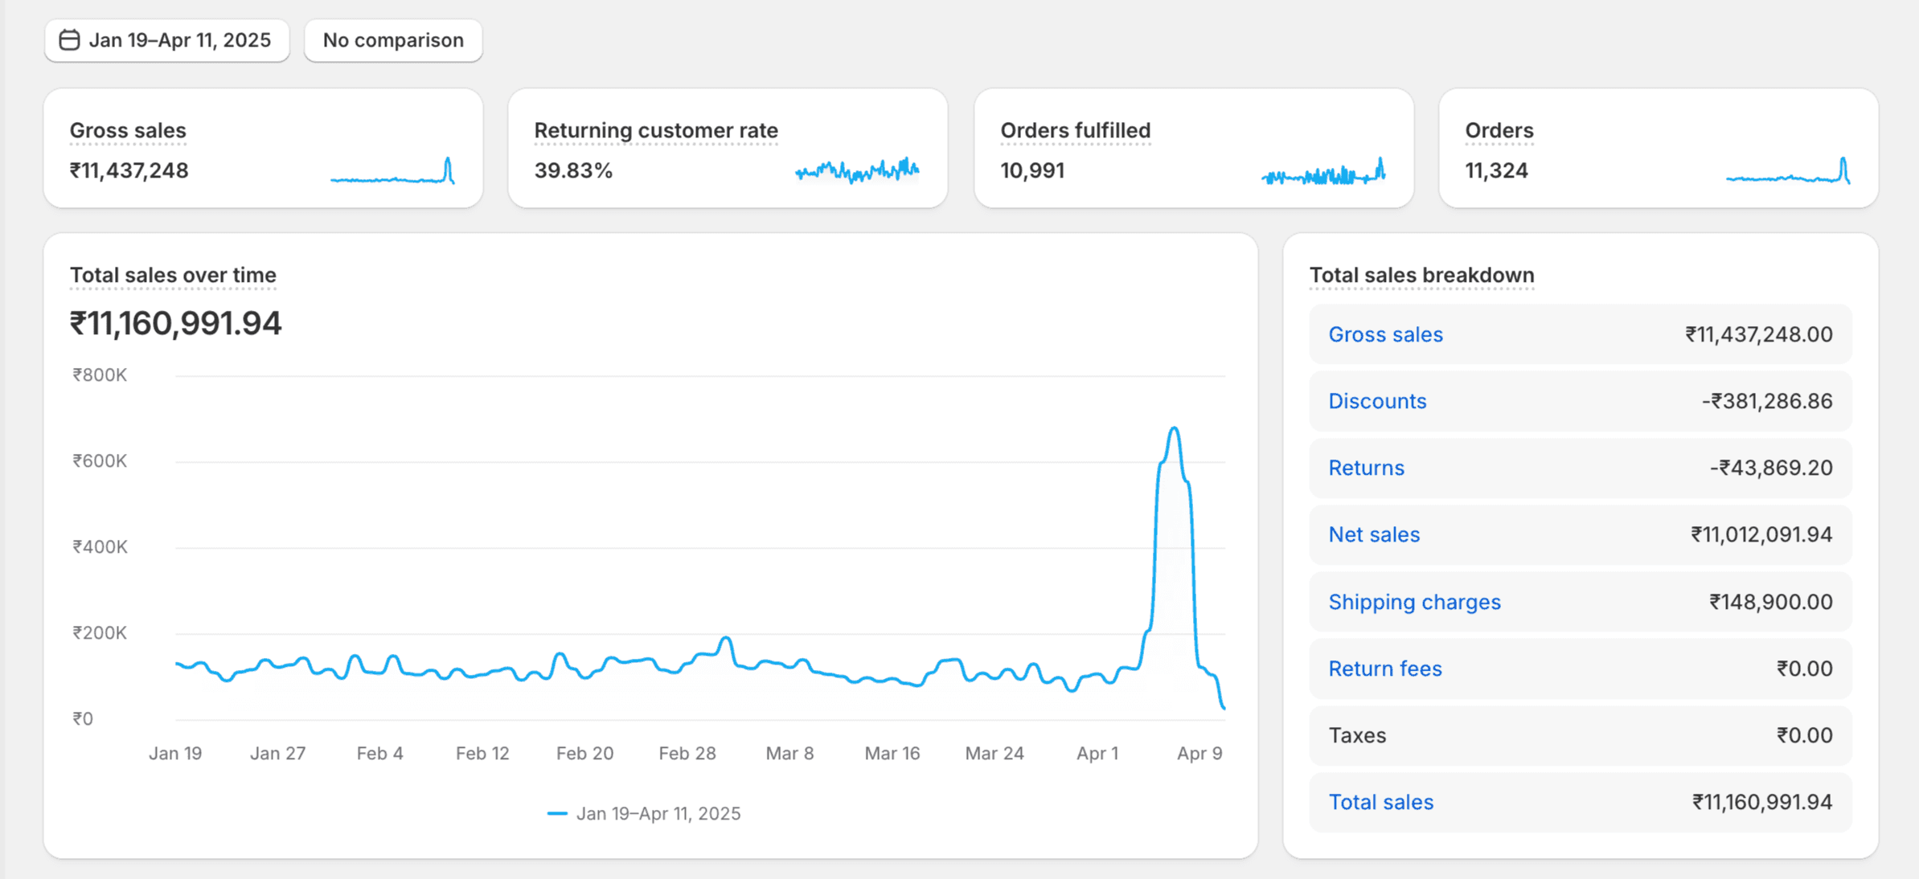
Task: Open the Total sales breakdown heading
Action: (1421, 275)
